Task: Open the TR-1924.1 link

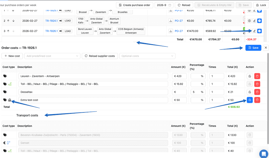Action: point(52,21)
